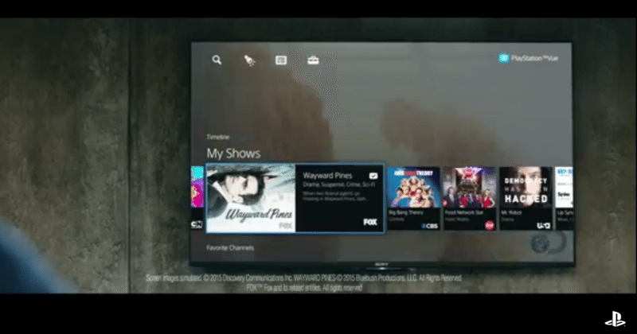This screenshot has width=637, height=334.
Task: Click the Wayward Pines title text
Action: pyautogui.click(x=327, y=176)
